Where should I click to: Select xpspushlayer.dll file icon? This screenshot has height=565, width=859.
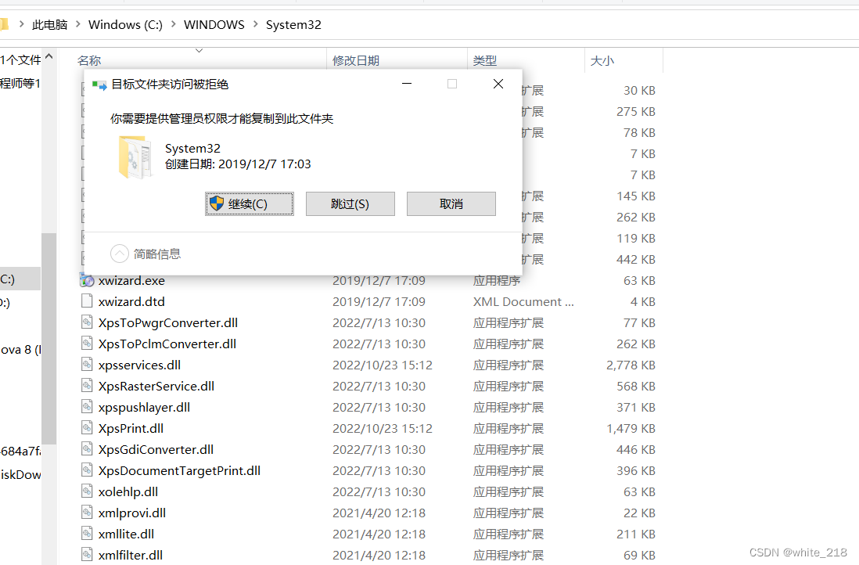click(x=87, y=407)
